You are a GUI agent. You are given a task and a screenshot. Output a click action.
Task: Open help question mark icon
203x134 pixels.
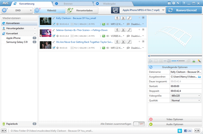pos(184,3)
